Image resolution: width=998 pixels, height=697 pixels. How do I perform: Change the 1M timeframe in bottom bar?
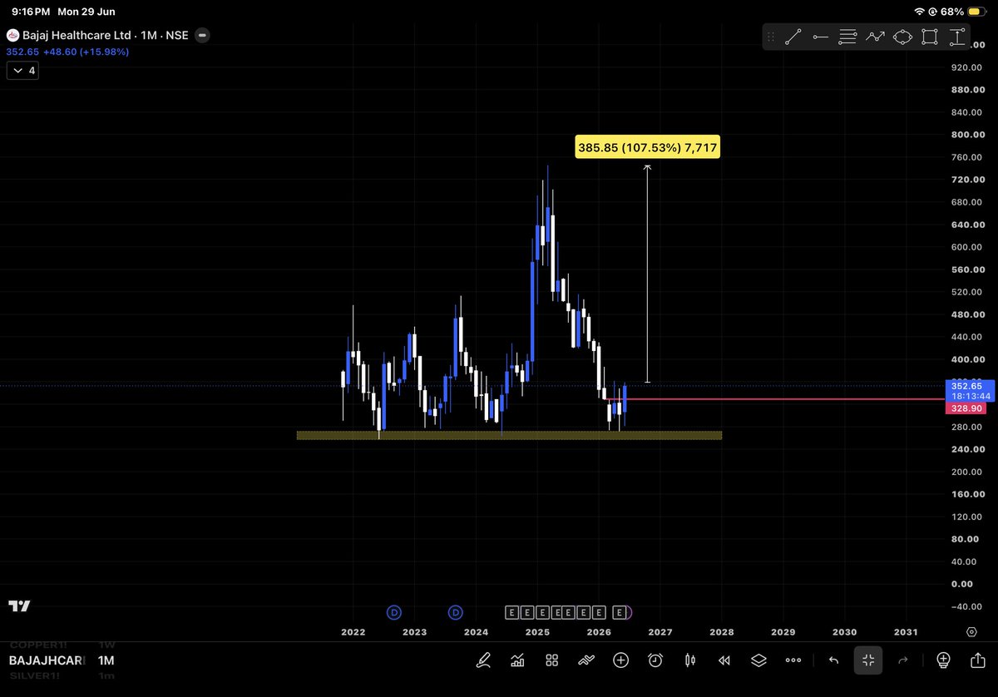tap(106, 661)
